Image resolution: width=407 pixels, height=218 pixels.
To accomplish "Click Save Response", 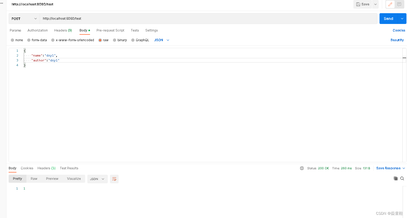I will 388,168.
